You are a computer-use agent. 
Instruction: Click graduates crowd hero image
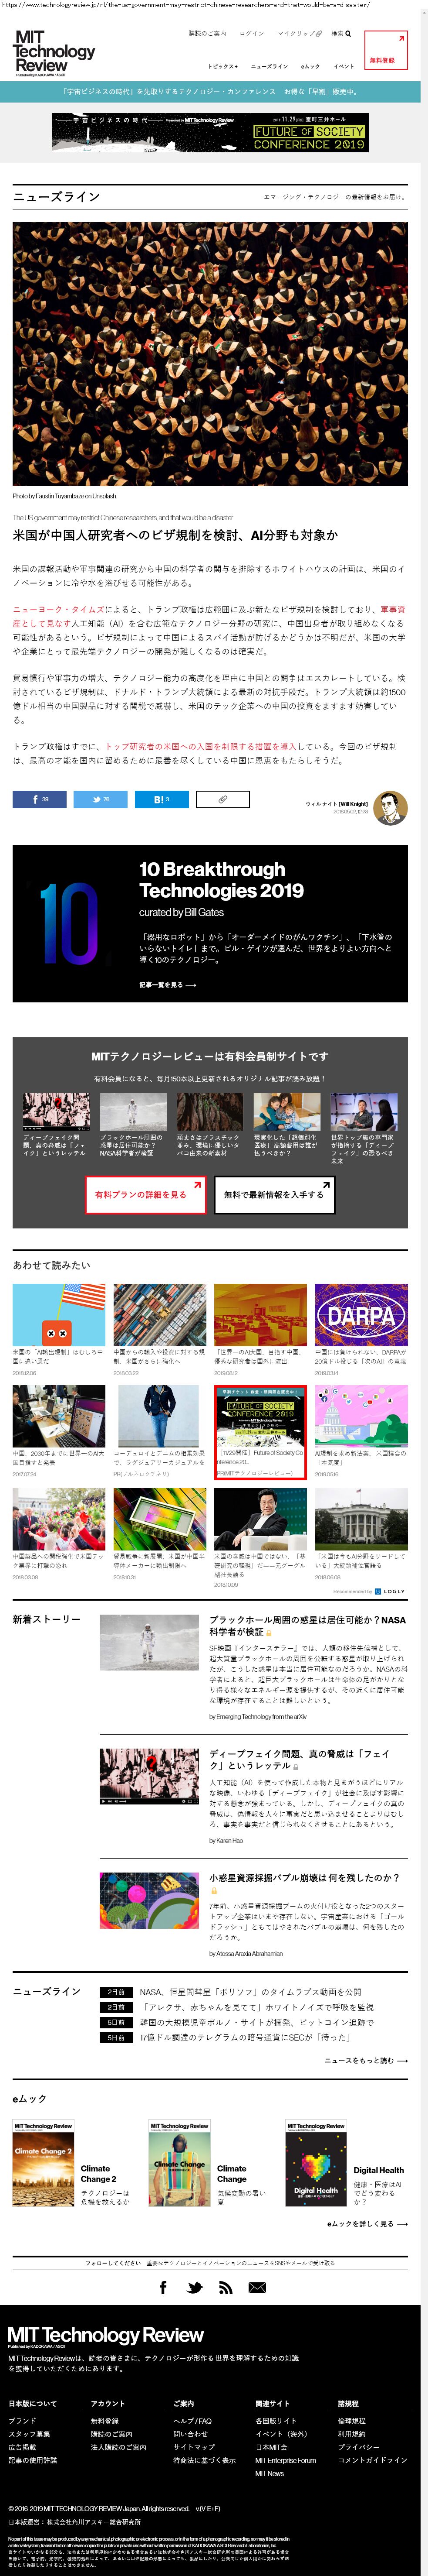209,354
